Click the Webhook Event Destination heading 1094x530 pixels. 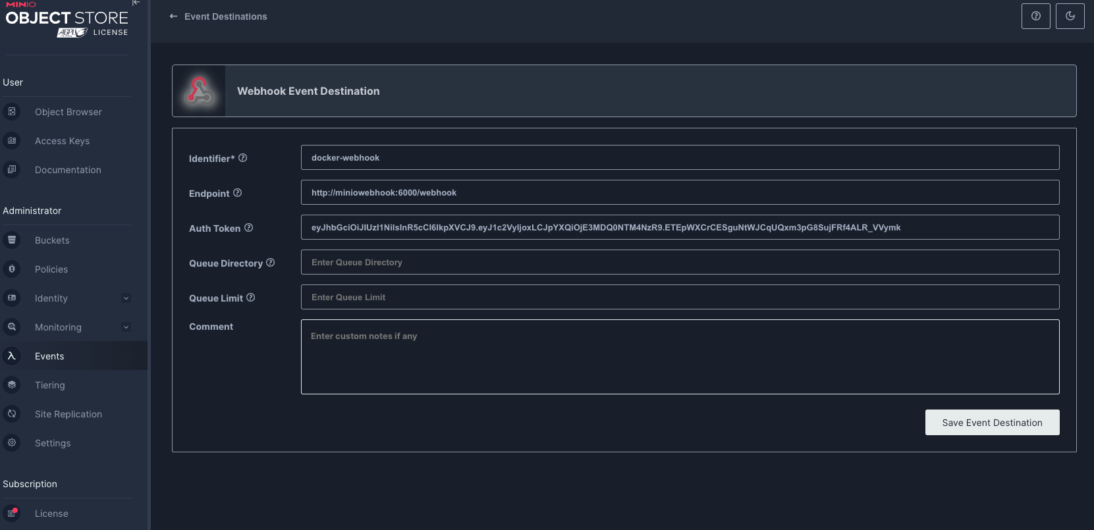pyautogui.click(x=308, y=91)
